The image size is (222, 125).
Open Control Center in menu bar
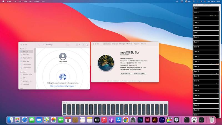(201, 1)
